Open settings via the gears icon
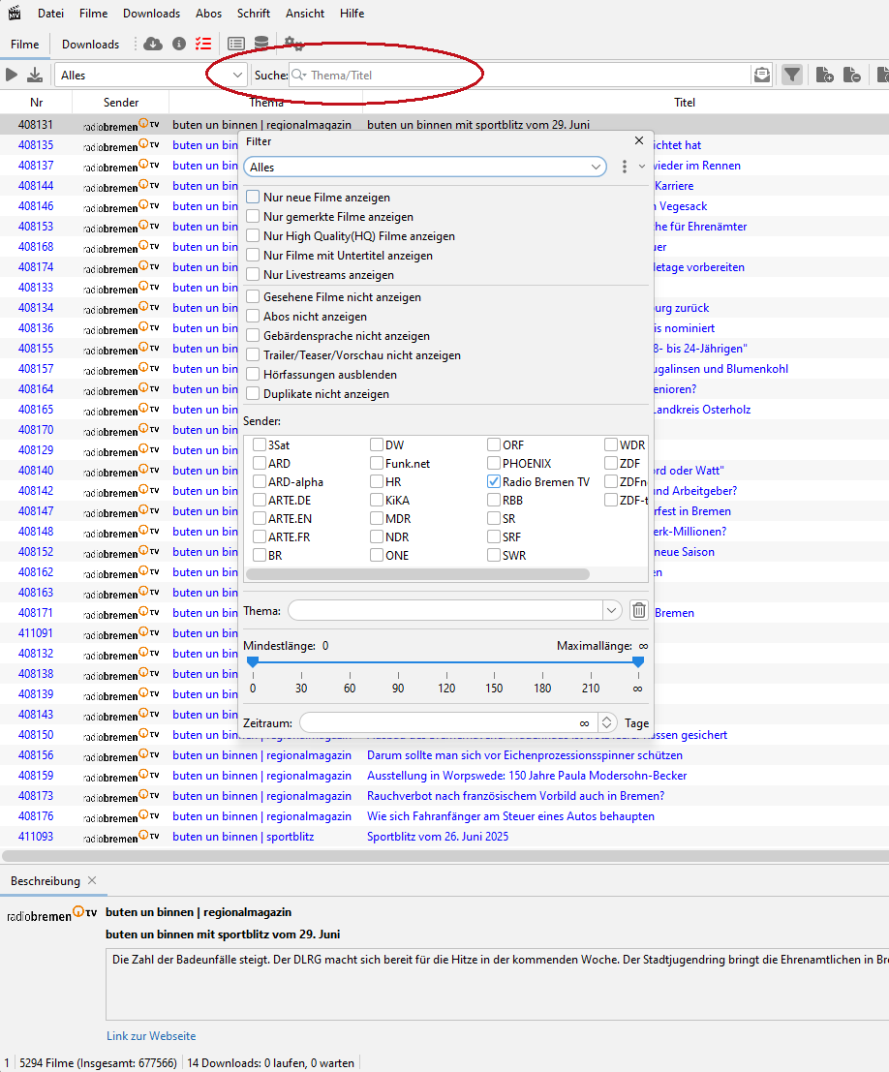 point(294,44)
